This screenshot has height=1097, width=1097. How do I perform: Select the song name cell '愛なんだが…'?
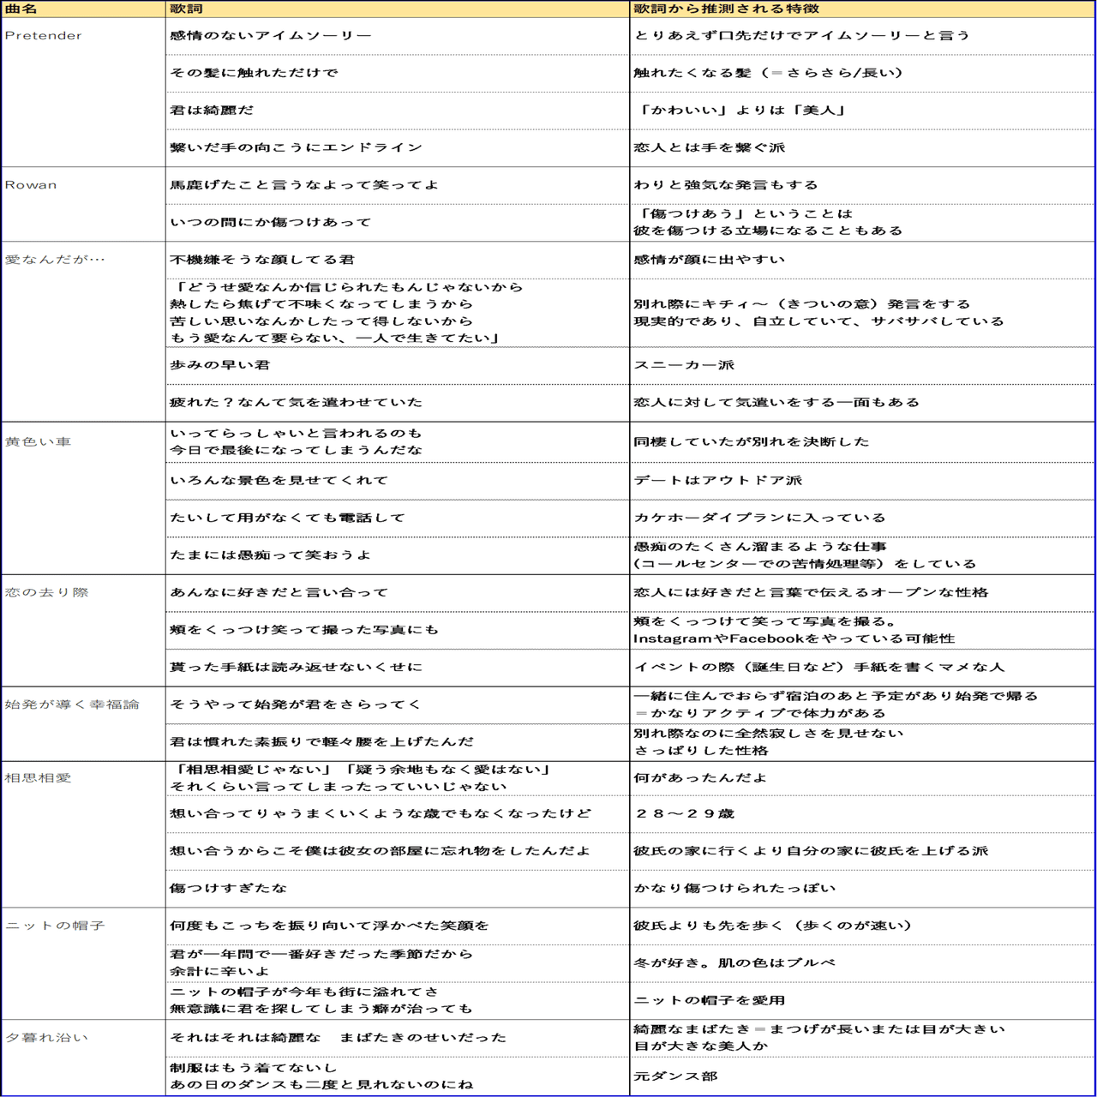pyautogui.click(x=84, y=332)
